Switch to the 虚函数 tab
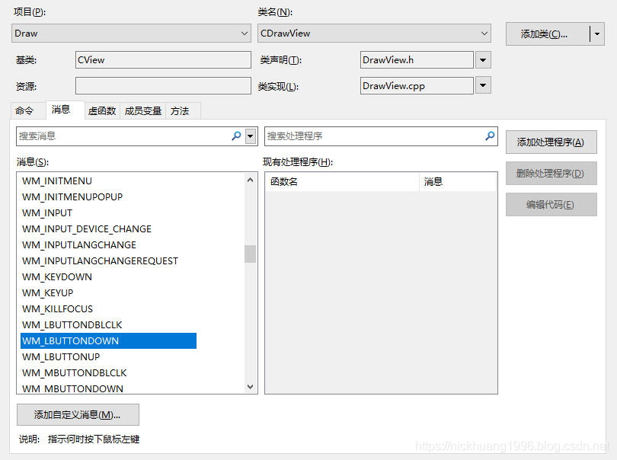 [102, 111]
